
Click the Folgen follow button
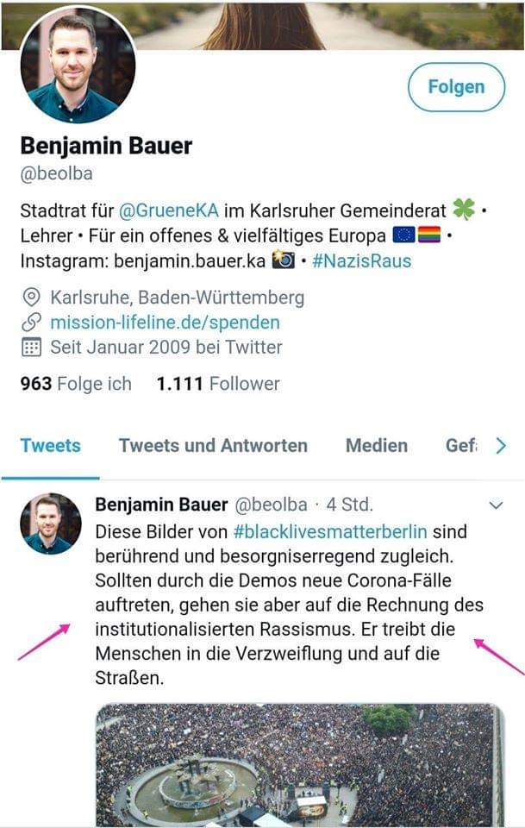click(x=456, y=87)
